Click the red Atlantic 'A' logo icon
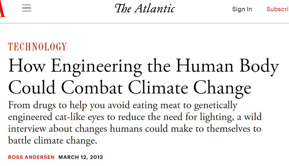Viewport: 289px width, 166px height. click(x=2, y=8)
